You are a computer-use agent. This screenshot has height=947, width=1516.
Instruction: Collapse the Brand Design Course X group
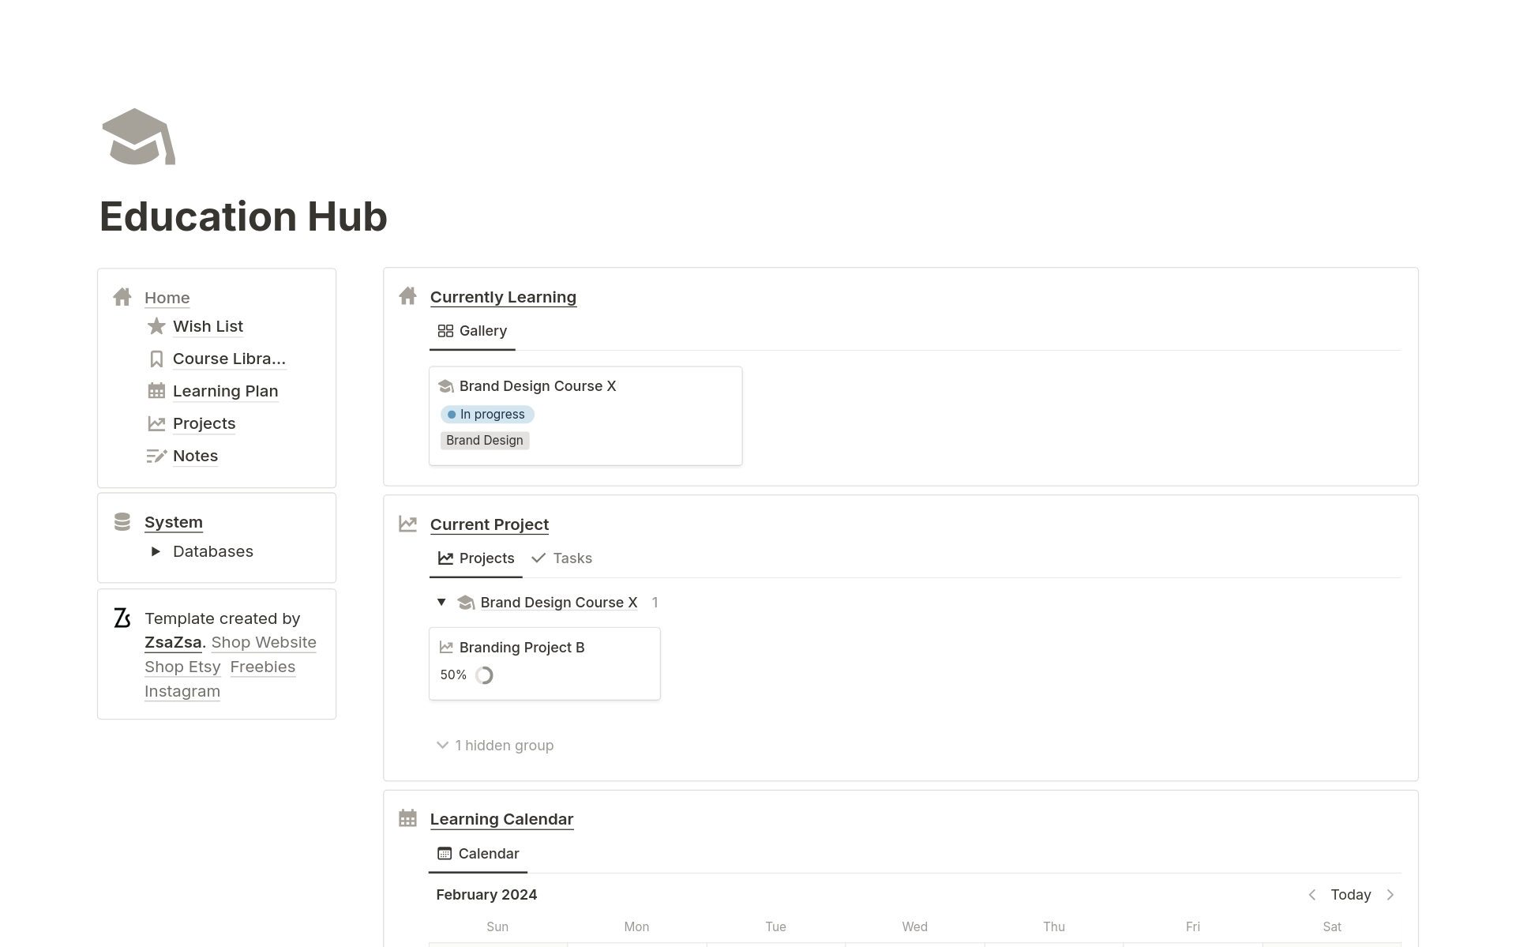pos(441,602)
